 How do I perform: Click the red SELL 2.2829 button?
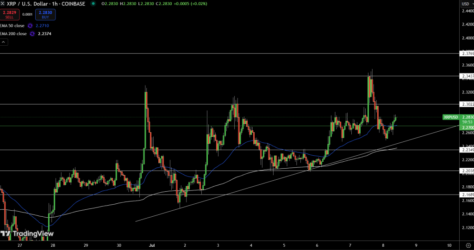tap(9, 14)
